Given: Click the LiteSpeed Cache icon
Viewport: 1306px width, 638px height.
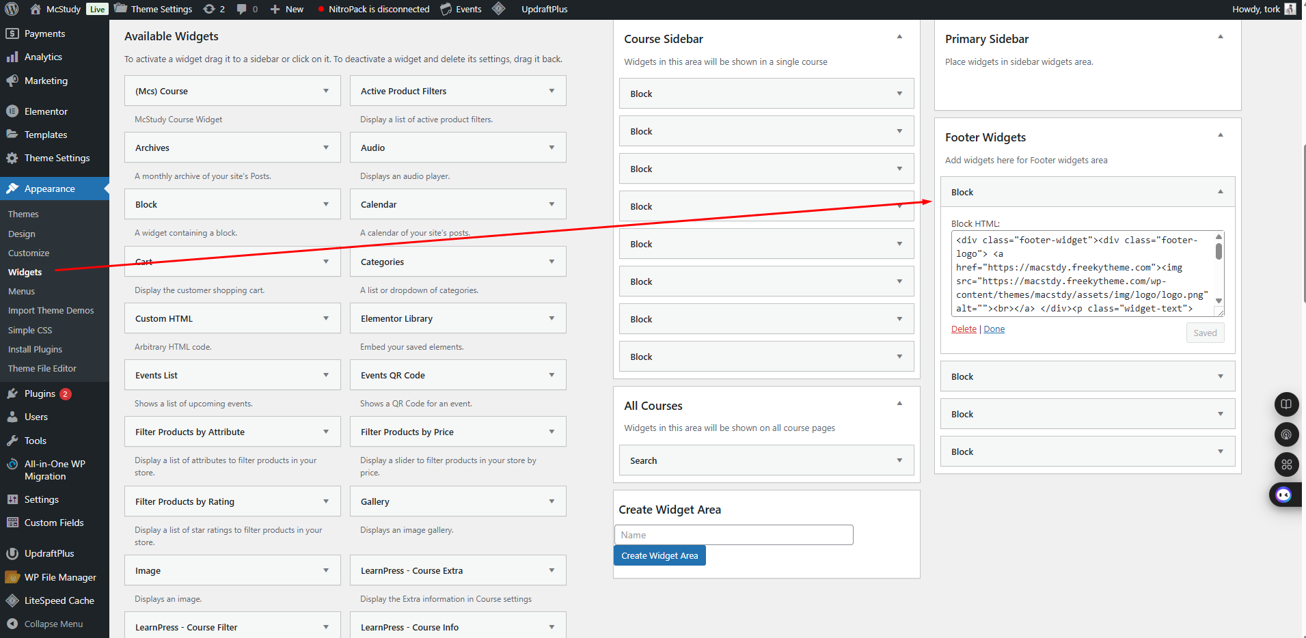Looking at the screenshot, I should pos(12,600).
